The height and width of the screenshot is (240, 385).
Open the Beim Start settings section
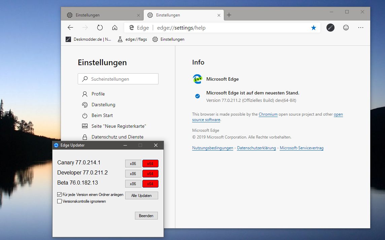102,116
